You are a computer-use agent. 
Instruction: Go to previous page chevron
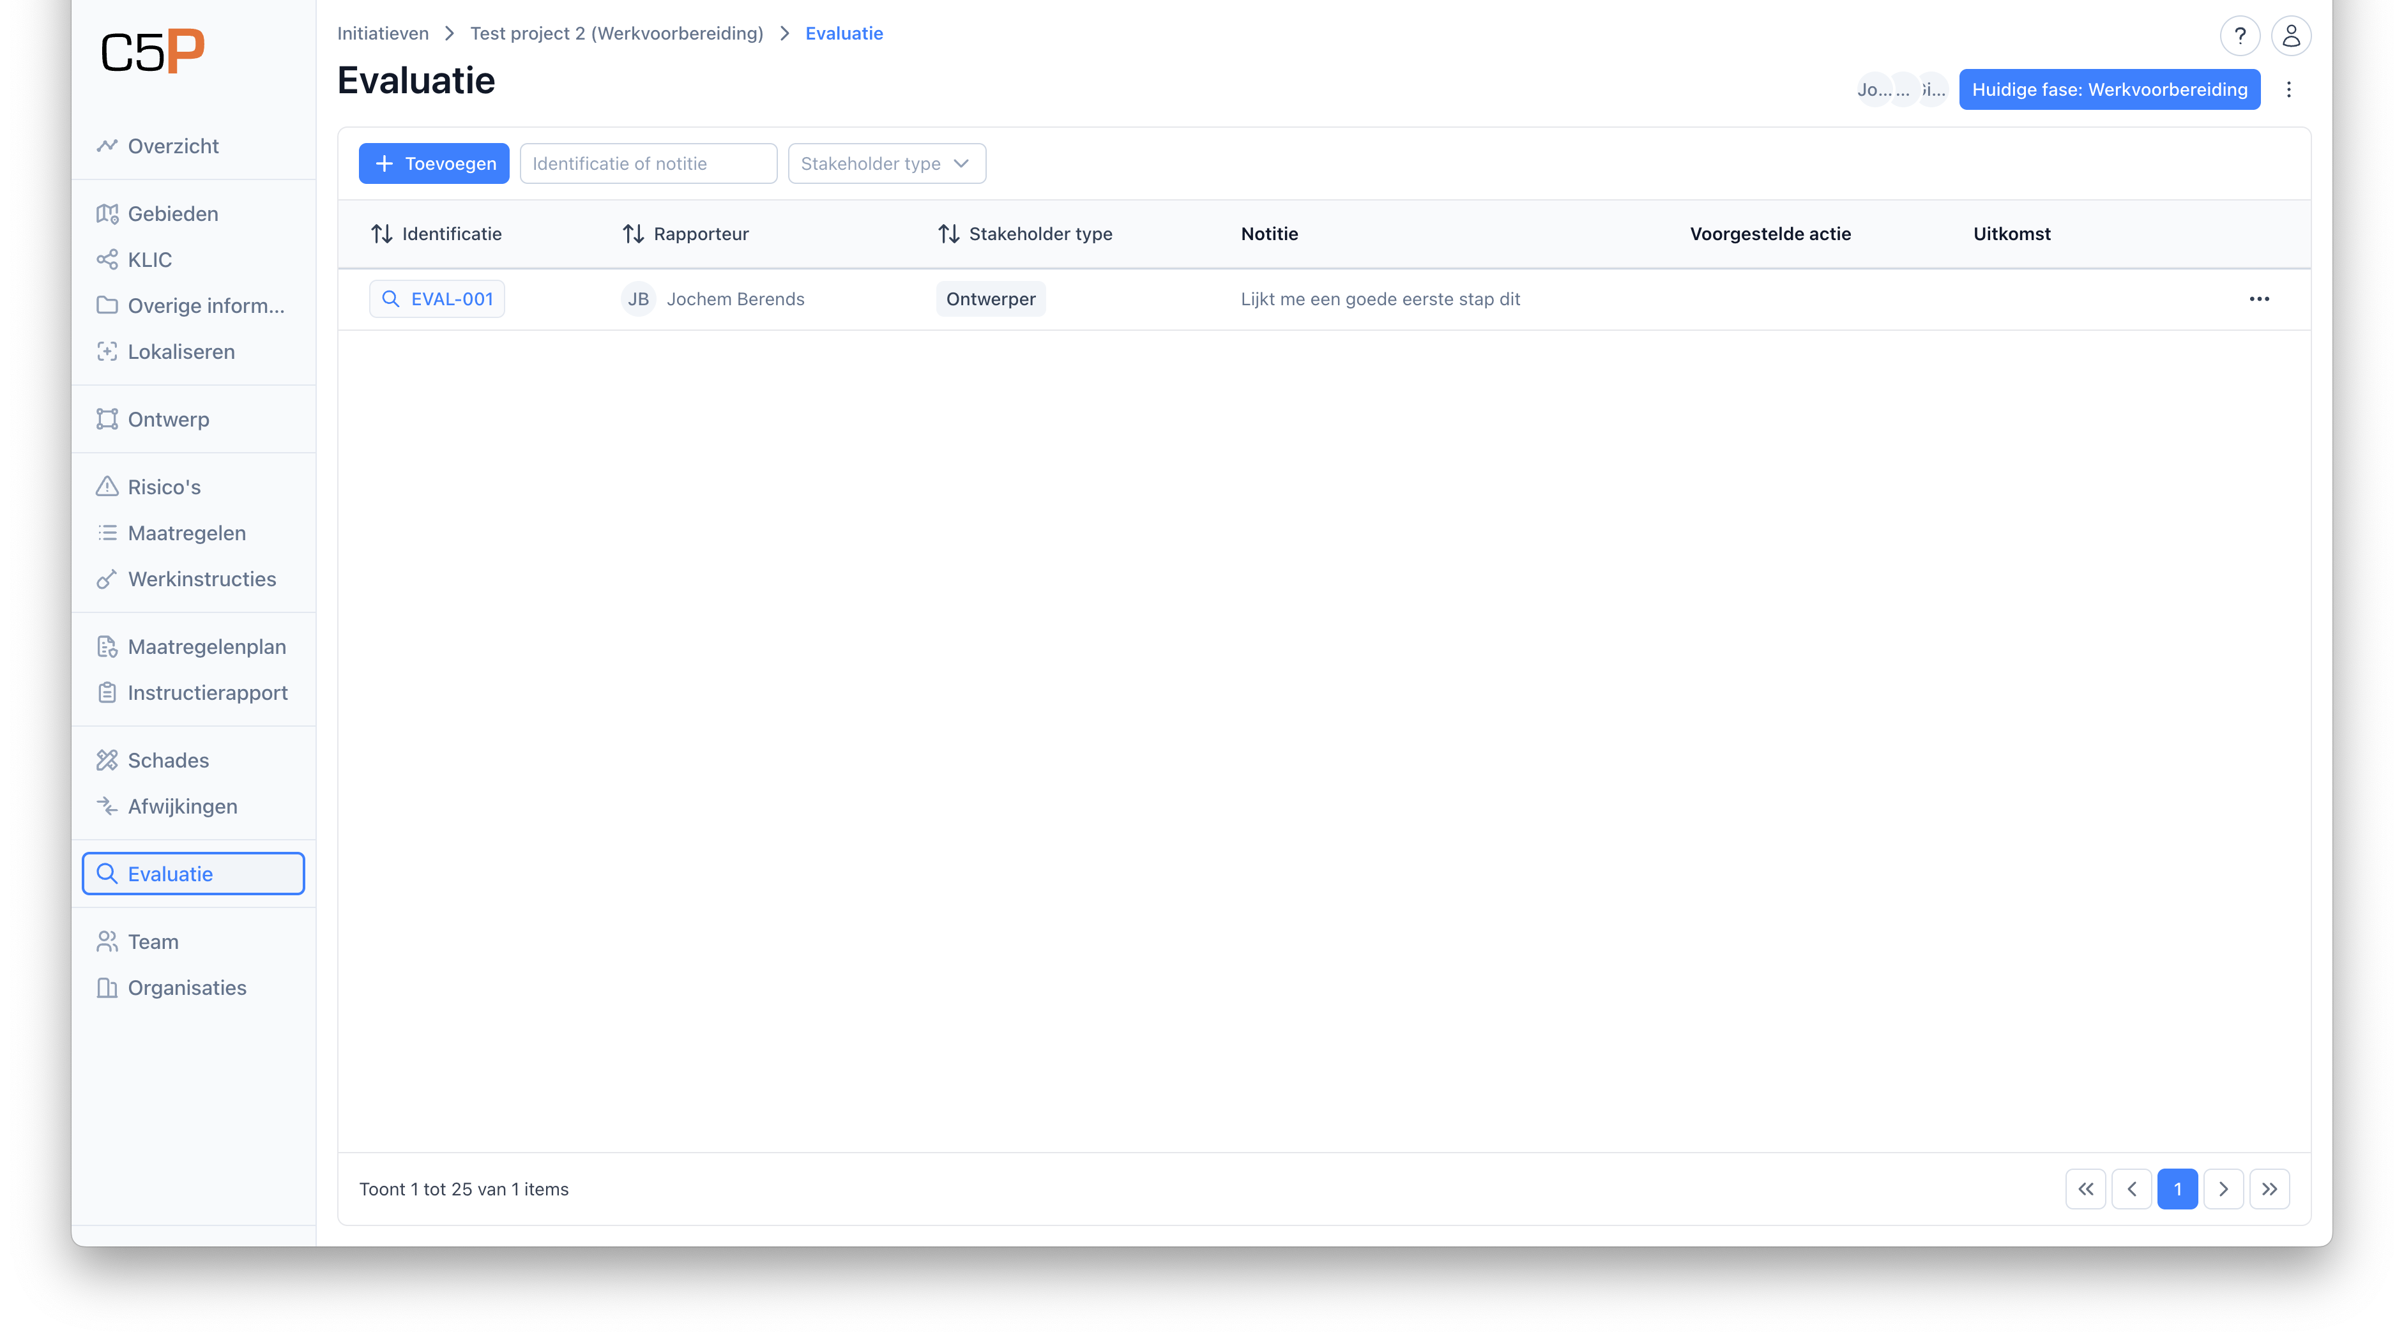(2131, 1189)
